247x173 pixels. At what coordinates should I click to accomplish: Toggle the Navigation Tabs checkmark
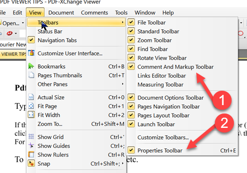(31, 40)
